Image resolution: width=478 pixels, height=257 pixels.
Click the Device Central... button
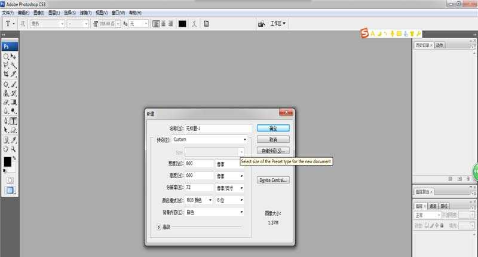[273, 180]
